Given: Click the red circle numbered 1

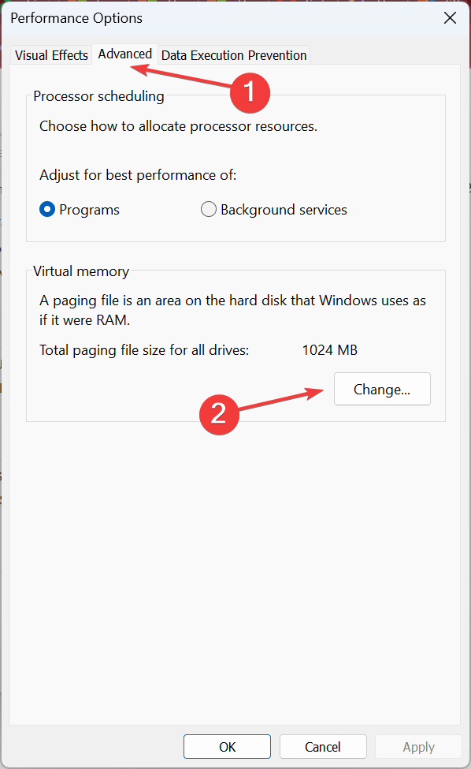Looking at the screenshot, I should coord(250,93).
